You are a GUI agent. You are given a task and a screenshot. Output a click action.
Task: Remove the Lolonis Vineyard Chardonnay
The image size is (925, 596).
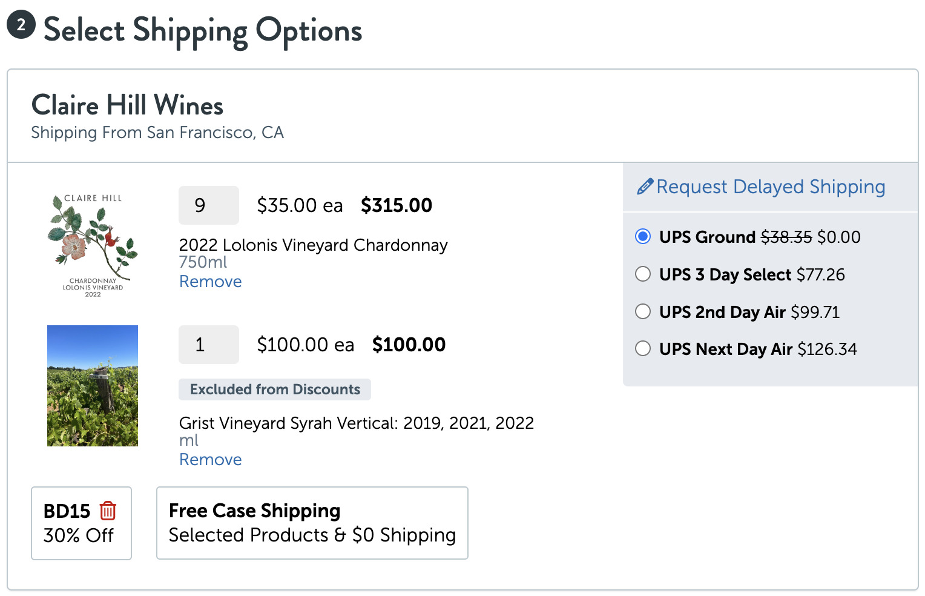coord(211,282)
